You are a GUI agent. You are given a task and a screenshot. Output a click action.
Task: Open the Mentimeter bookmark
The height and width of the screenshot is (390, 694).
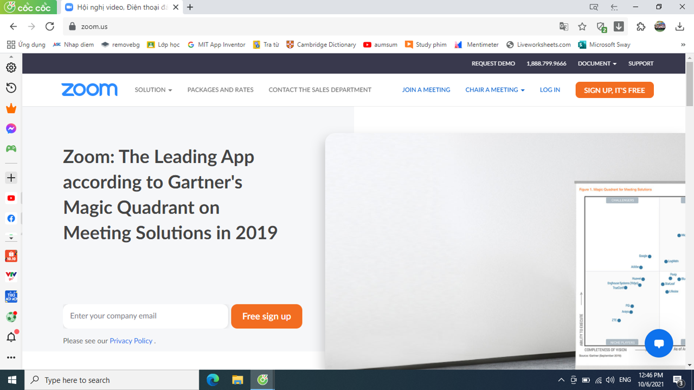click(x=477, y=44)
